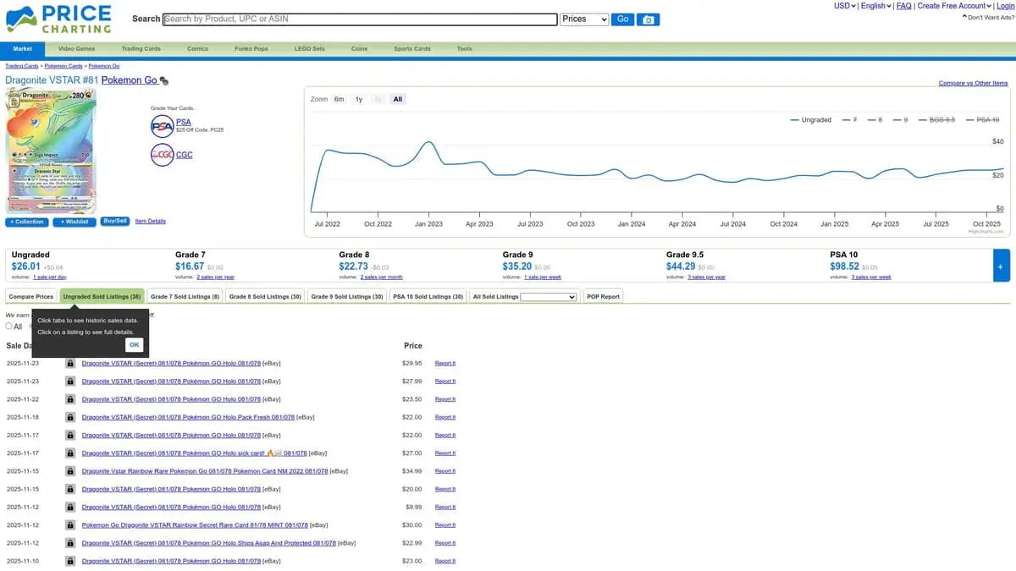Screen dimensions: 1016x571
Task: Click the lock icon in the 2025-11-18 sale row
Action: (x=70, y=417)
